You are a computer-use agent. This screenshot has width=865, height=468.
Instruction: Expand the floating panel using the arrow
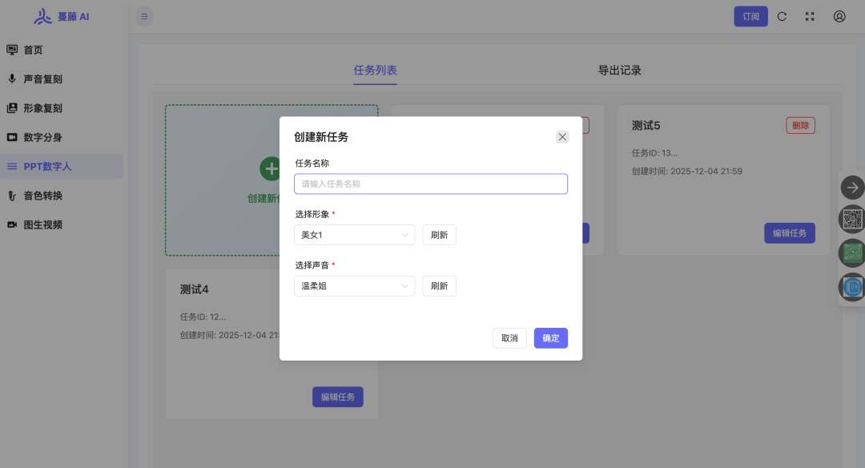pyautogui.click(x=852, y=188)
